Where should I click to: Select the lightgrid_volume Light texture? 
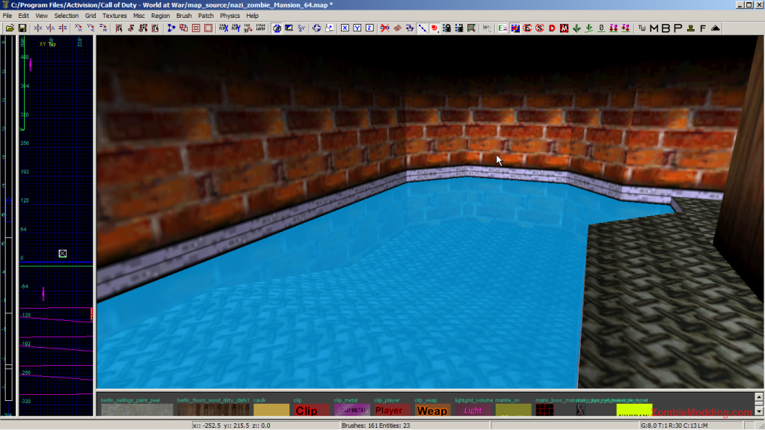click(x=473, y=410)
